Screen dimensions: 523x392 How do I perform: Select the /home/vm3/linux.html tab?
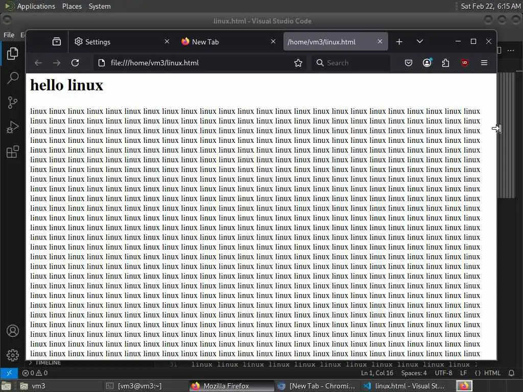[x=335, y=42]
